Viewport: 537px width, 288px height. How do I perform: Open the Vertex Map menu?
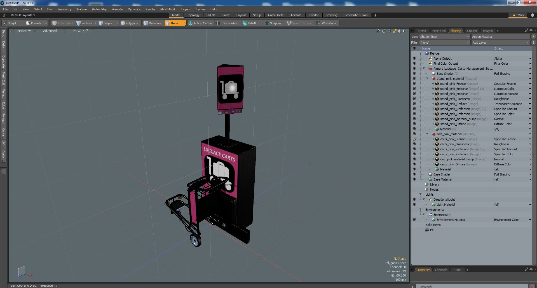coord(99,9)
